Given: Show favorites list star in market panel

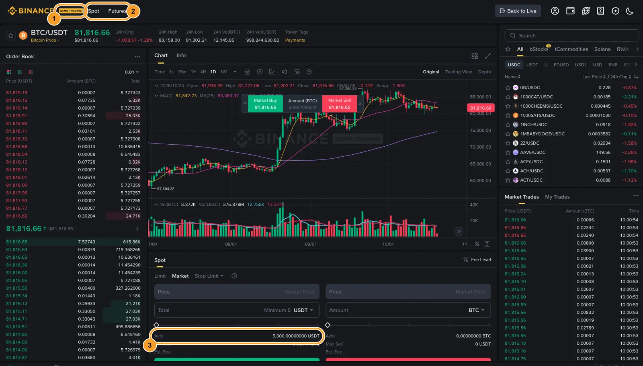Looking at the screenshot, I should 508,49.
